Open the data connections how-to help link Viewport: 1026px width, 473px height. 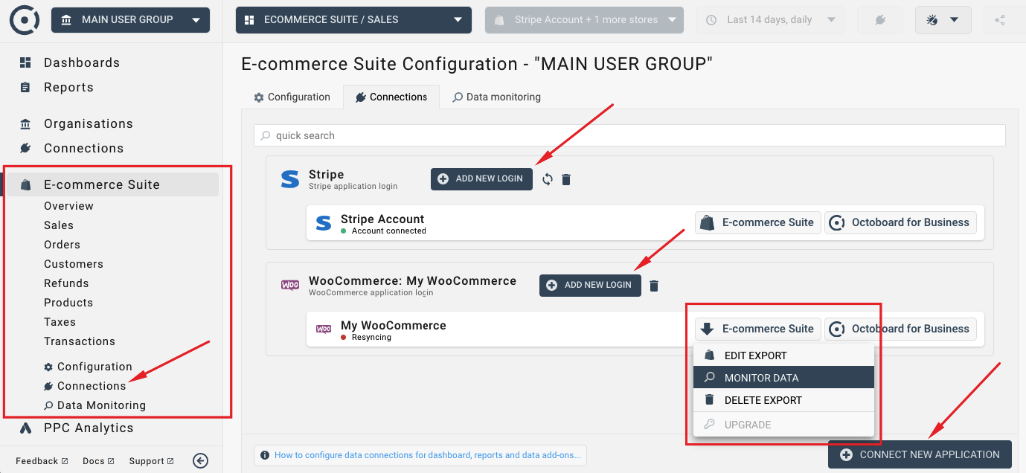point(421,455)
